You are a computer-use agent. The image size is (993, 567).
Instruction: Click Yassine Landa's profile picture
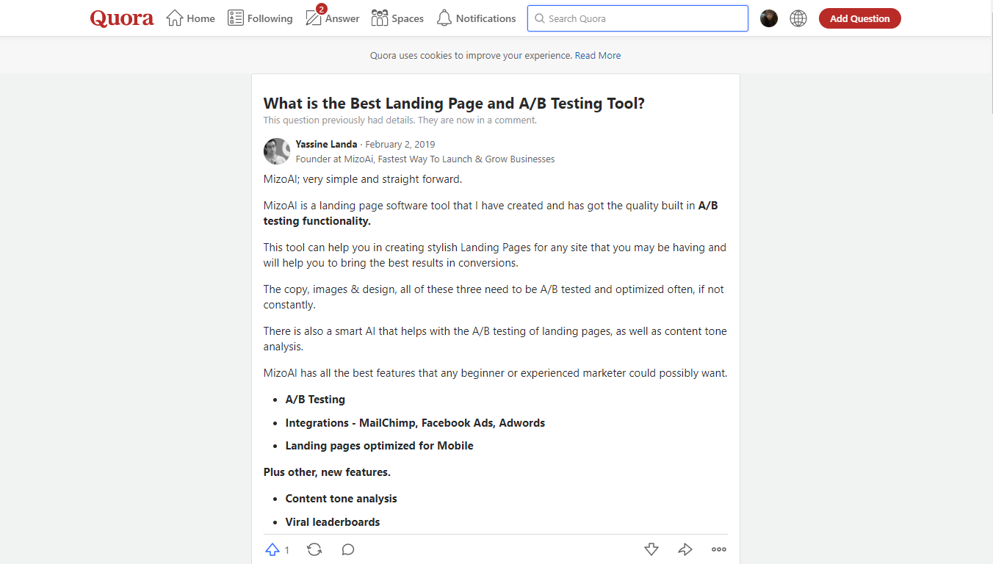[277, 151]
